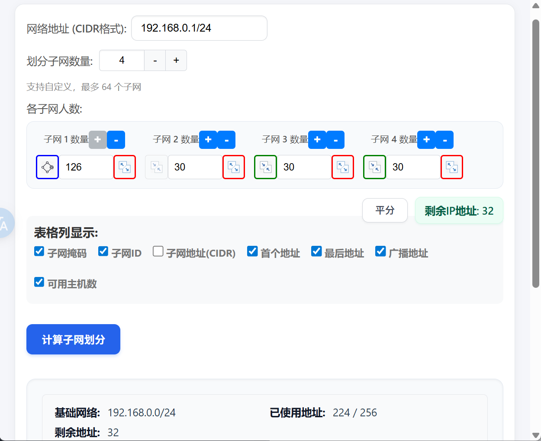This screenshot has width=541, height=441.
Task: Click the 平分 button
Action: 385,210
